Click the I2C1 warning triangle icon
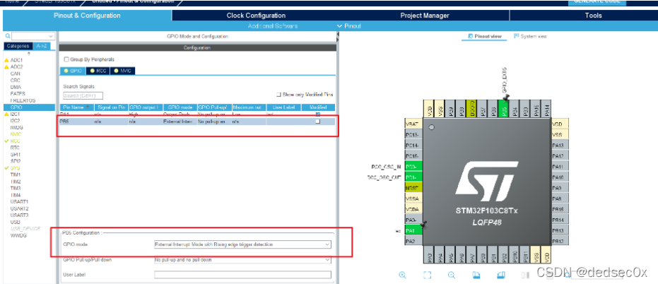Viewport: 658px width, 284px height. pos(7,114)
